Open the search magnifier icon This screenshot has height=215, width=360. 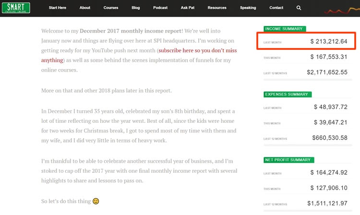[299, 8]
